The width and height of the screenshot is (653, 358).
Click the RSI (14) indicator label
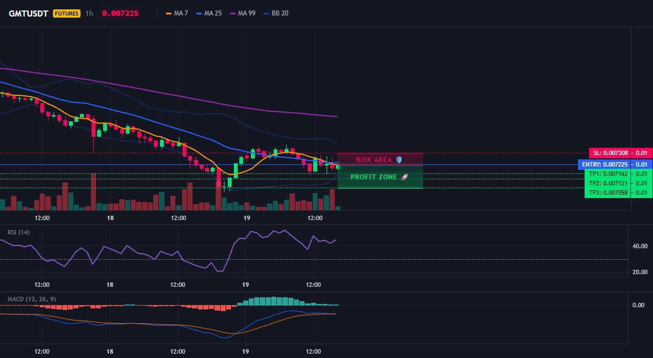coord(19,232)
